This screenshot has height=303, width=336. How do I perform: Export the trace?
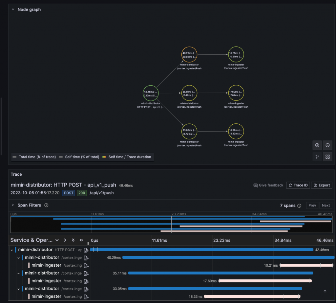322,185
